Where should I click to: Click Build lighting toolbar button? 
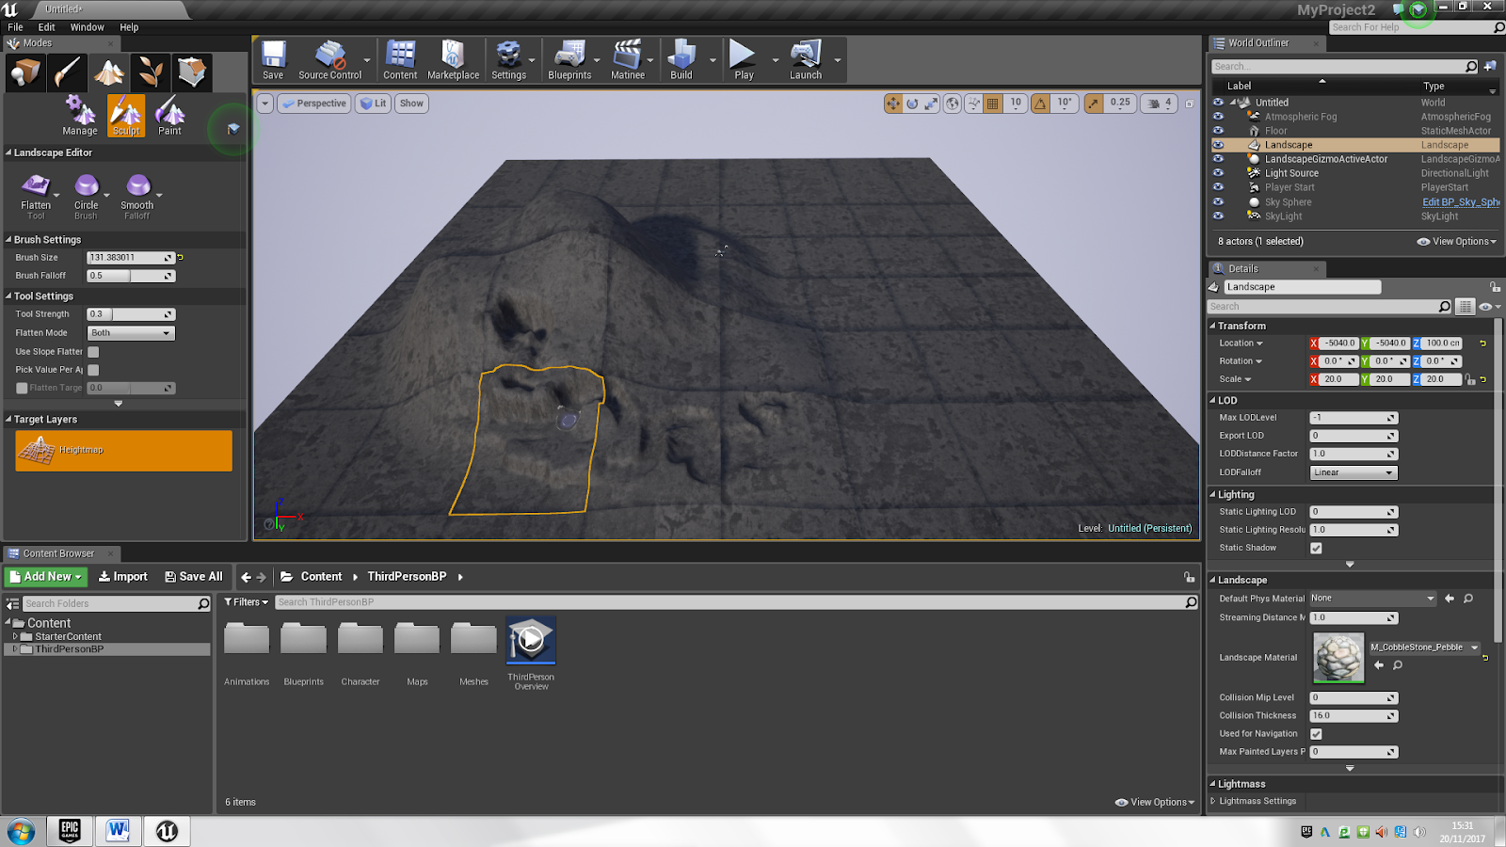681,60
